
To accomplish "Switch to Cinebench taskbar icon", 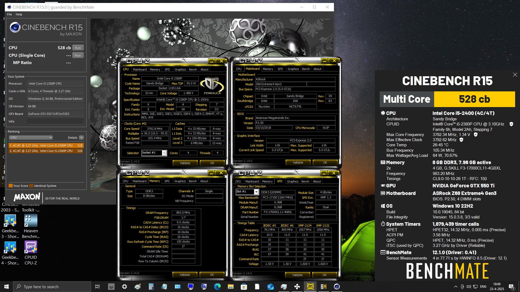I will (337, 287).
